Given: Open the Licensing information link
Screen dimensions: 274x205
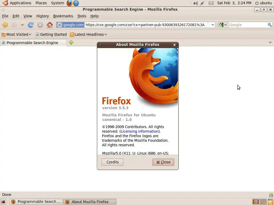Looking at the screenshot, I should point(139,131).
